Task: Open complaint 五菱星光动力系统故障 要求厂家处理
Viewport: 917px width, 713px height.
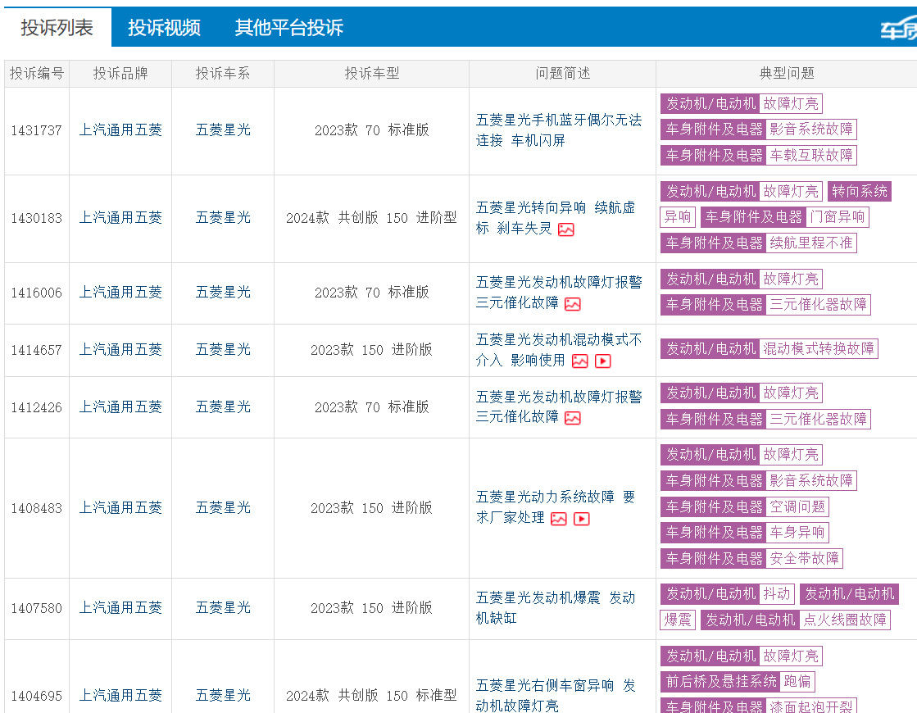Action: click(555, 507)
